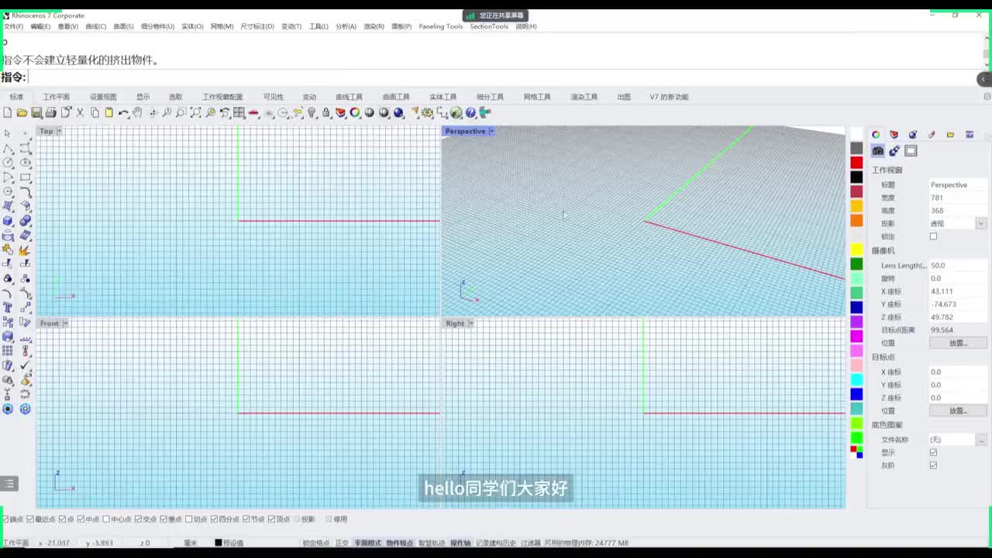The height and width of the screenshot is (558, 992).
Task: Create a new file with the New icon
Action: pos(8,113)
